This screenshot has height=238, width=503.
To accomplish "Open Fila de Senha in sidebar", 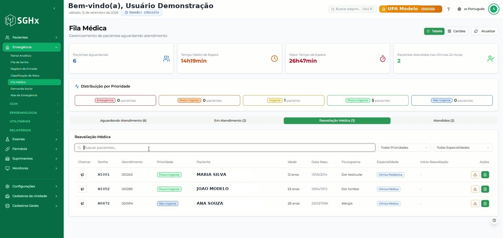I will click(x=19, y=62).
